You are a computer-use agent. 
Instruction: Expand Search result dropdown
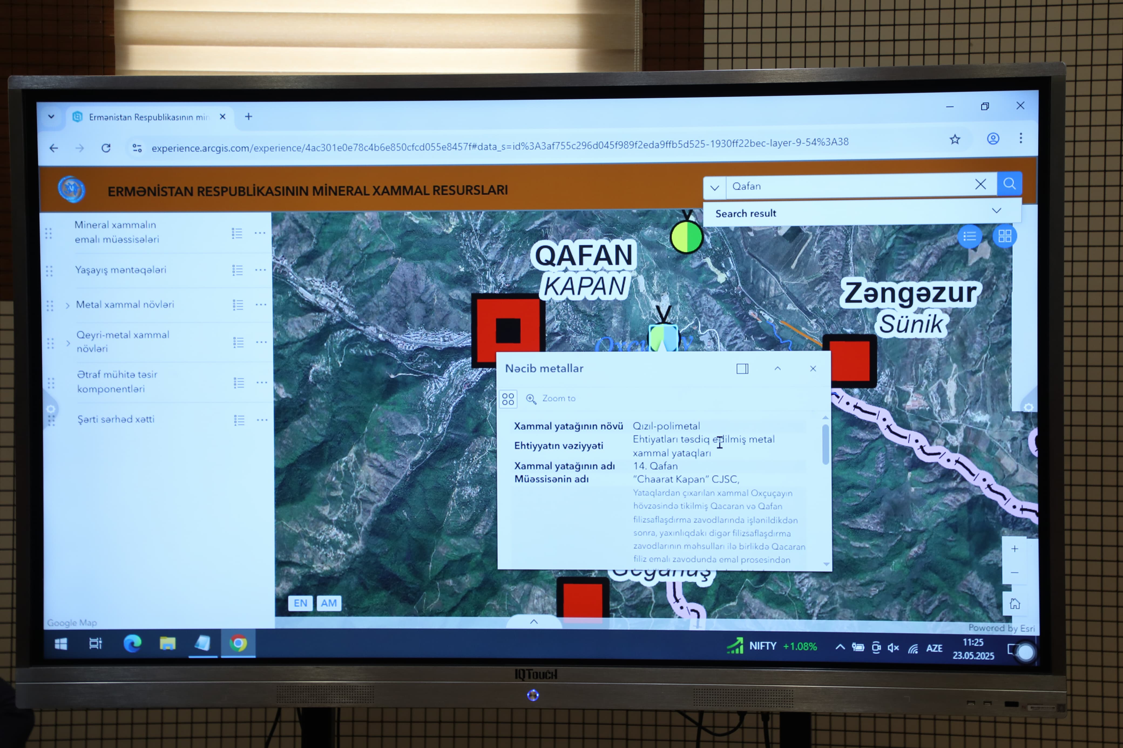click(x=996, y=211)
